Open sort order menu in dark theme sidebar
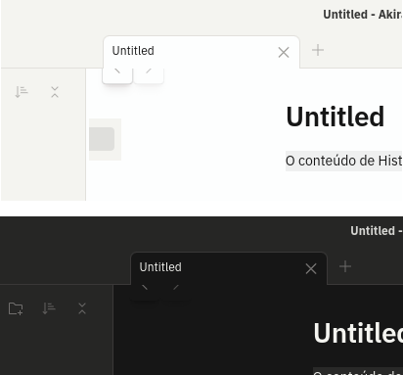Viewport: 403px width, 375px height. point(49,308)
